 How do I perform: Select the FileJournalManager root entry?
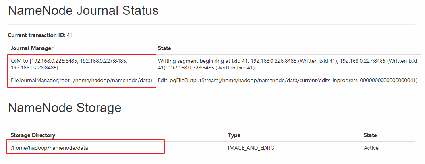tap(81, 81)
